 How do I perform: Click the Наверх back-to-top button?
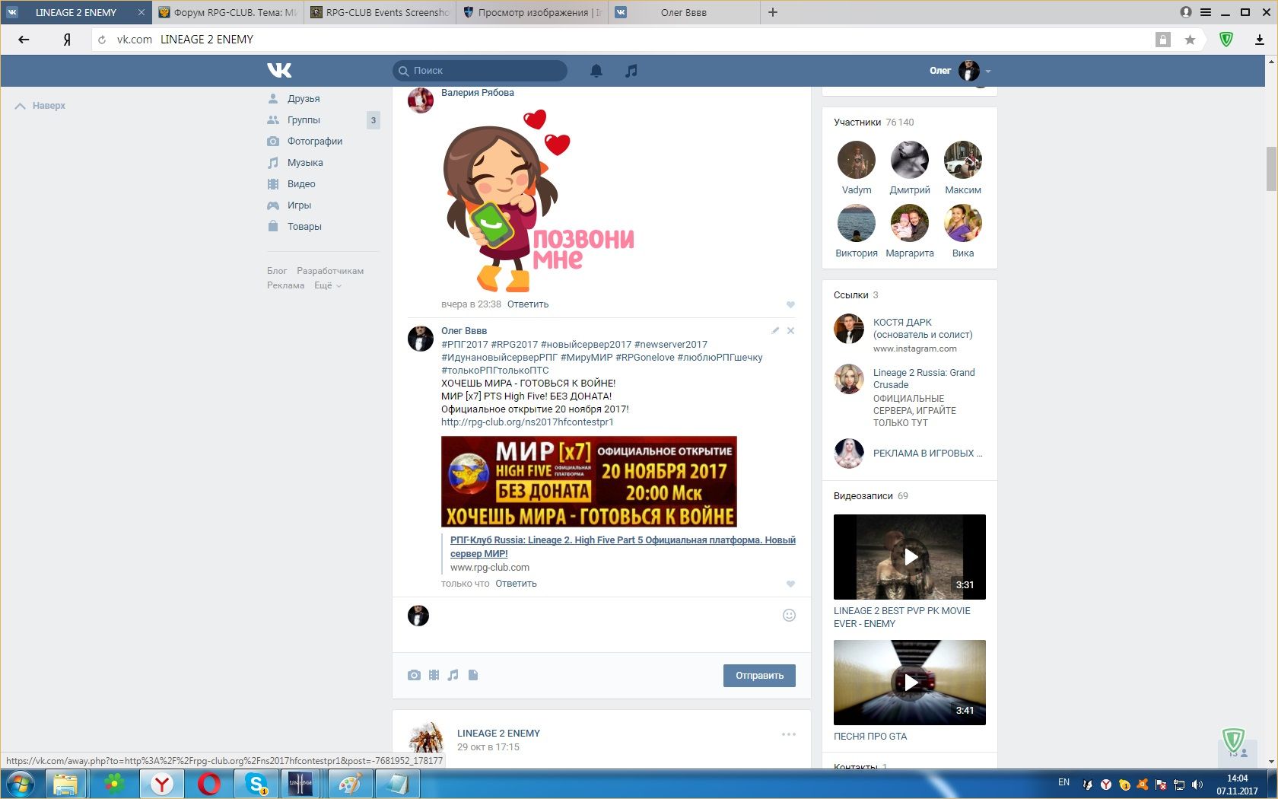coord(40,106)
